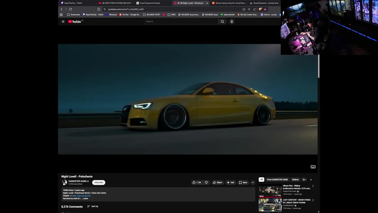Open LXST CXNTURY - DRAW HYDRA video thumbnail

coord(270,205)
